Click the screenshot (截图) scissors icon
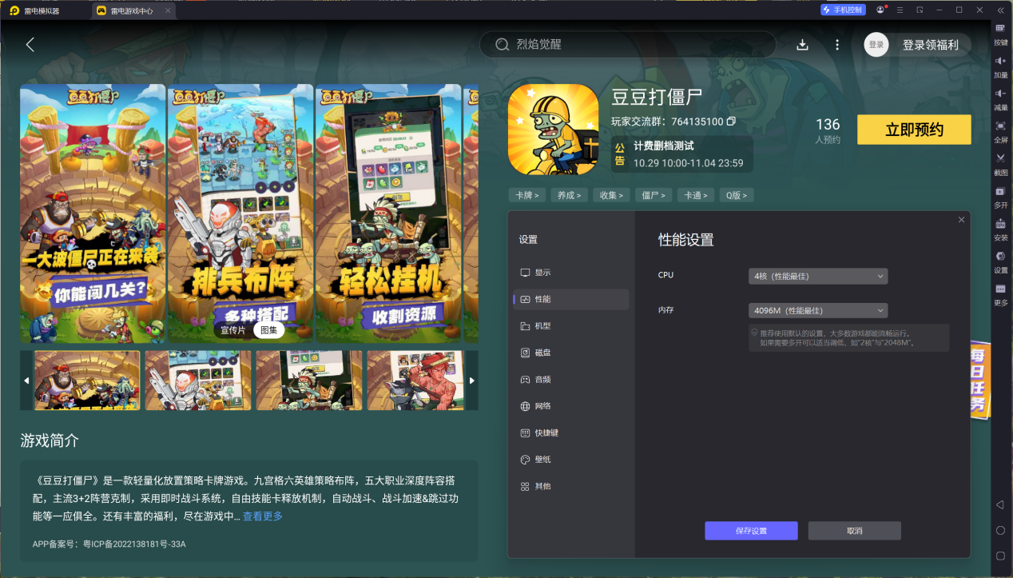This screenshot has height=578, width=1013. tap(1000, 159)
